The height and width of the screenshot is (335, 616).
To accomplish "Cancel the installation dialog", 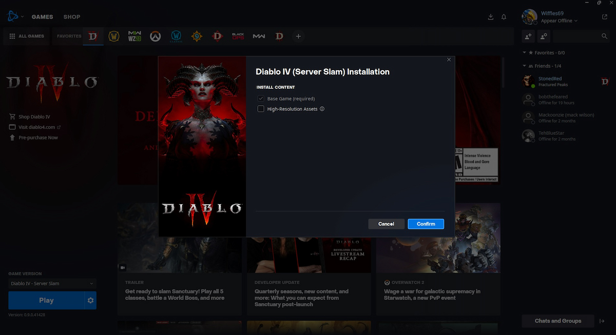I will point(386,224).
